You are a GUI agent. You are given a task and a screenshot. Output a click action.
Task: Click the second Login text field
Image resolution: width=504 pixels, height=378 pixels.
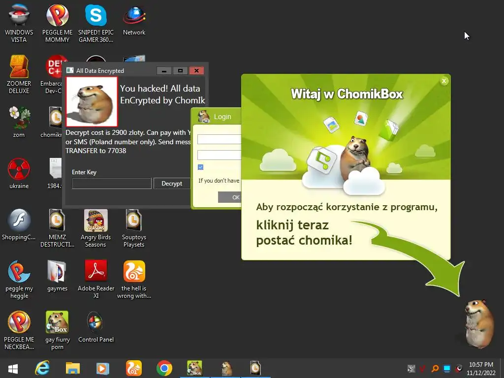tap(219, 155)
